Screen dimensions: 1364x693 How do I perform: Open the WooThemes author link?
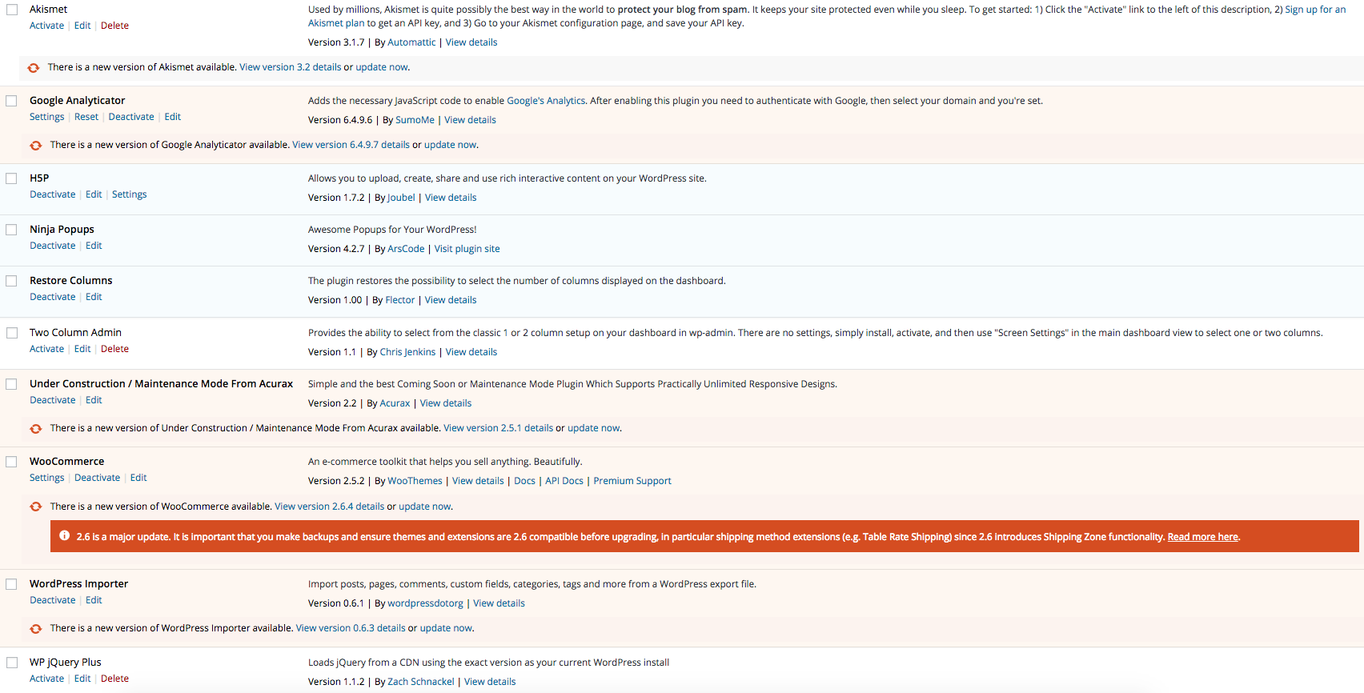pyautogui.click(x=415, y=481)
